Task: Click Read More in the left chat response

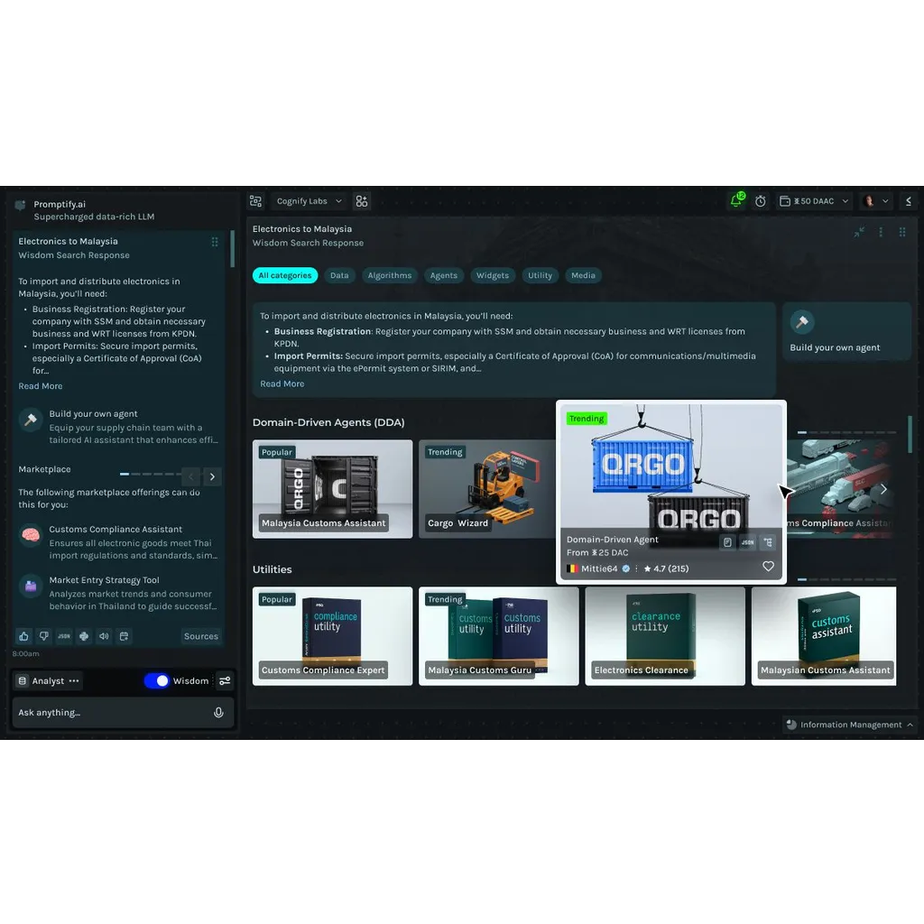Action: (x=40, y=386)
